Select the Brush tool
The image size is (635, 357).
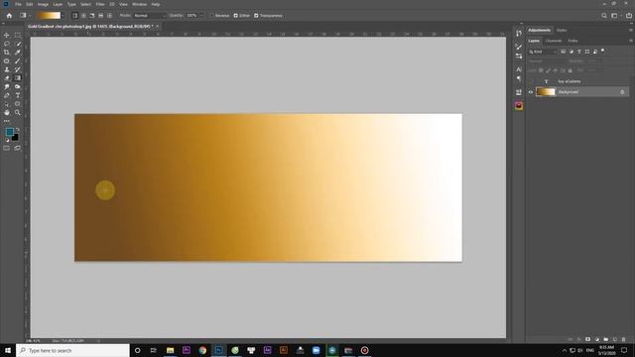(18, 61)
